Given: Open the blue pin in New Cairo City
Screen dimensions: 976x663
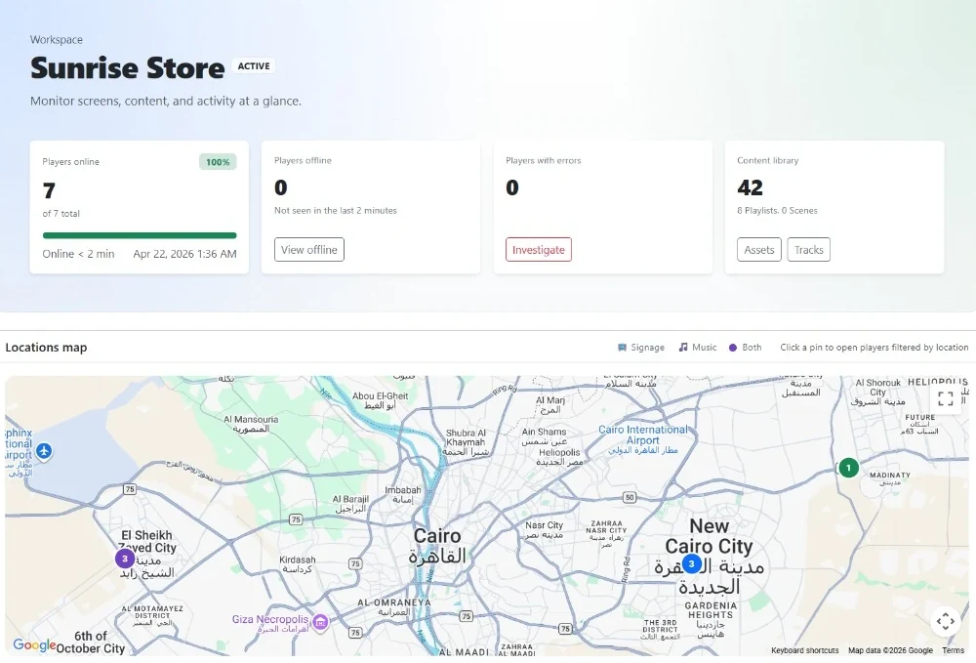Looking at the screenshot, I should point(692,563).
